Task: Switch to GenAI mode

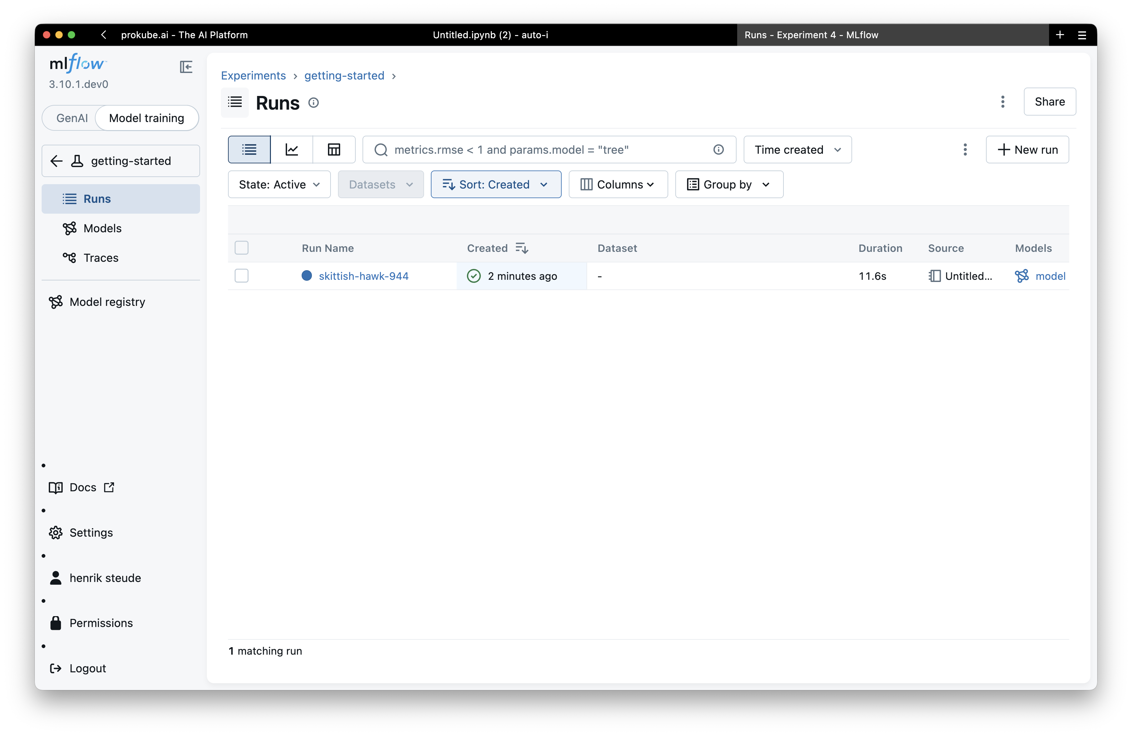Action: pyautogui.click(x=72, y=118)
